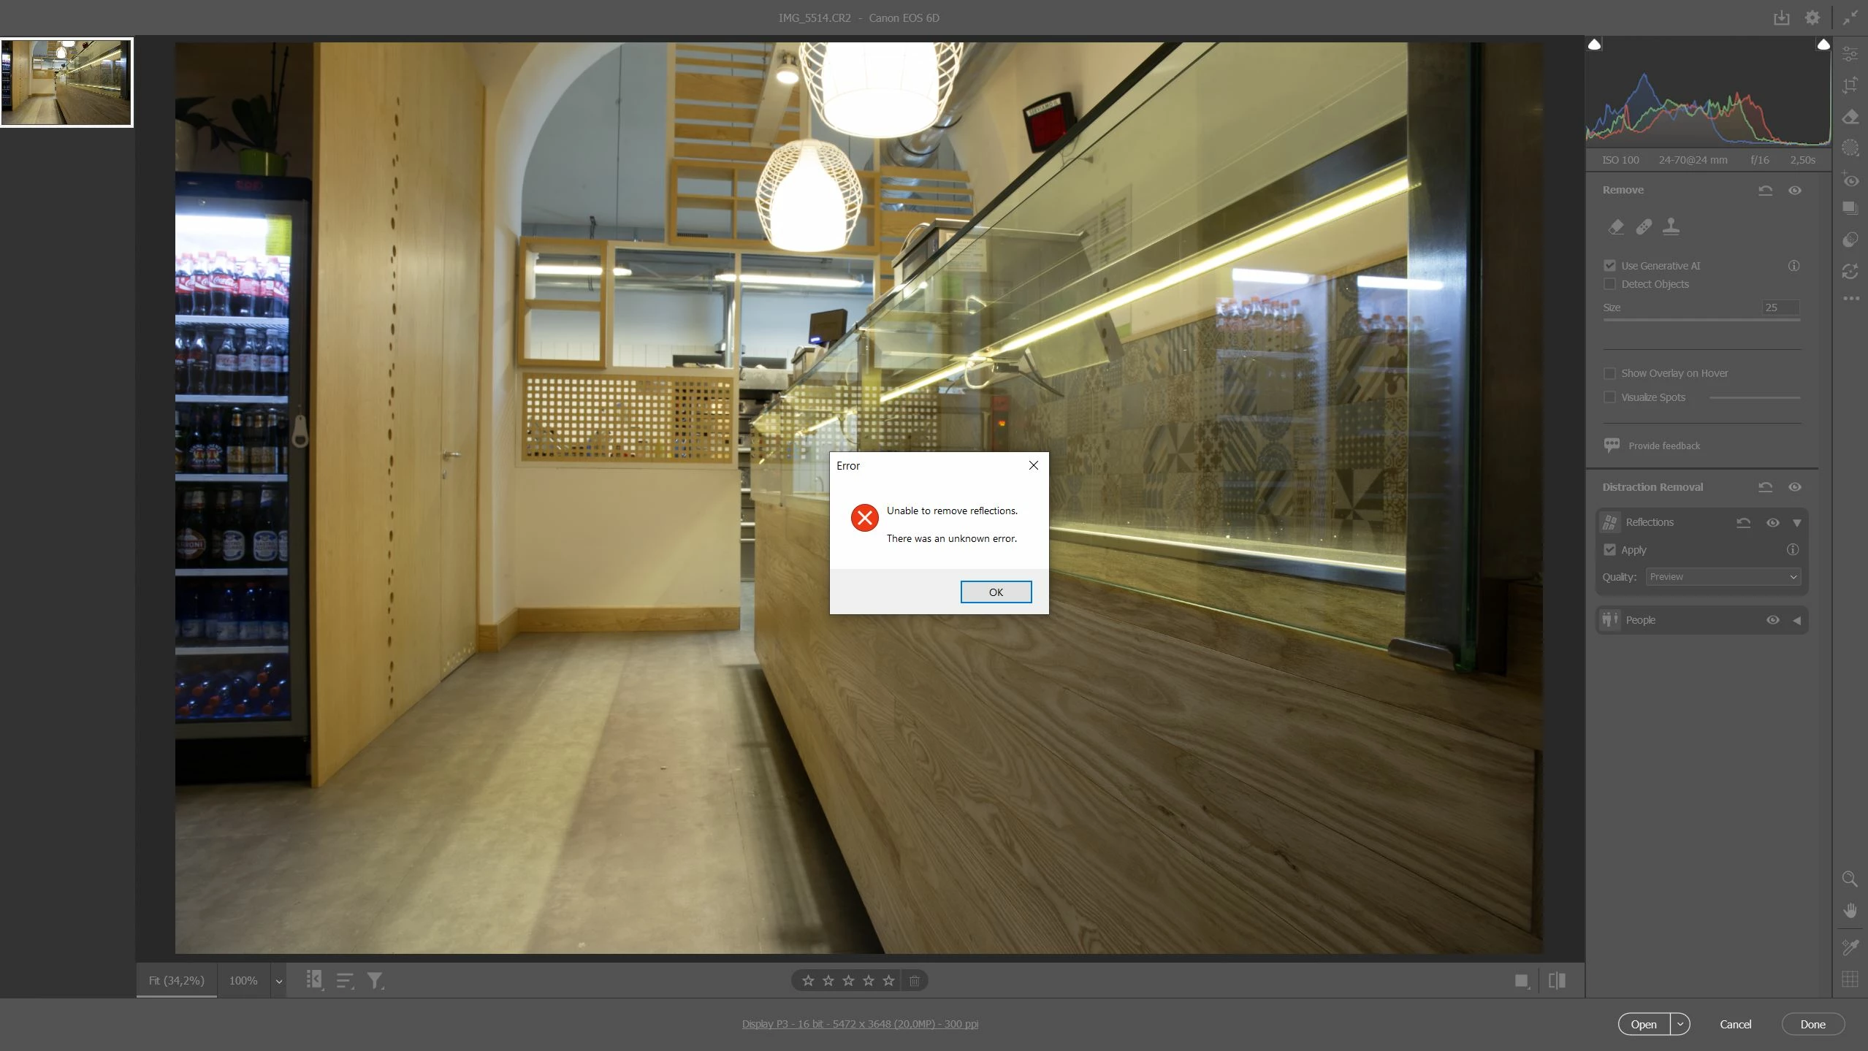Select the Masking tool icon
Image resolution: width=1868 pixels, height=1051 pixels.
(x=1850, y=148)
